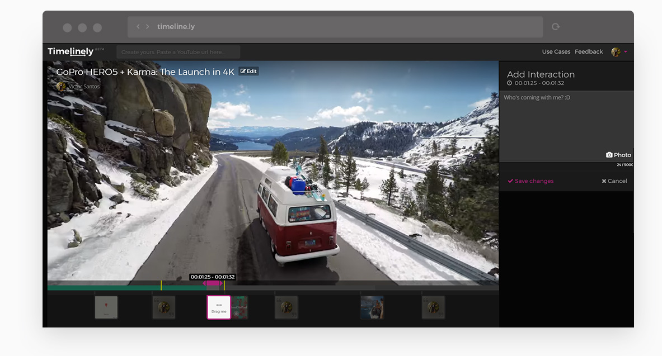Screen dimensions: 662x356
Task: Focus the YouTube URL input field
Action: coord(178,52)
